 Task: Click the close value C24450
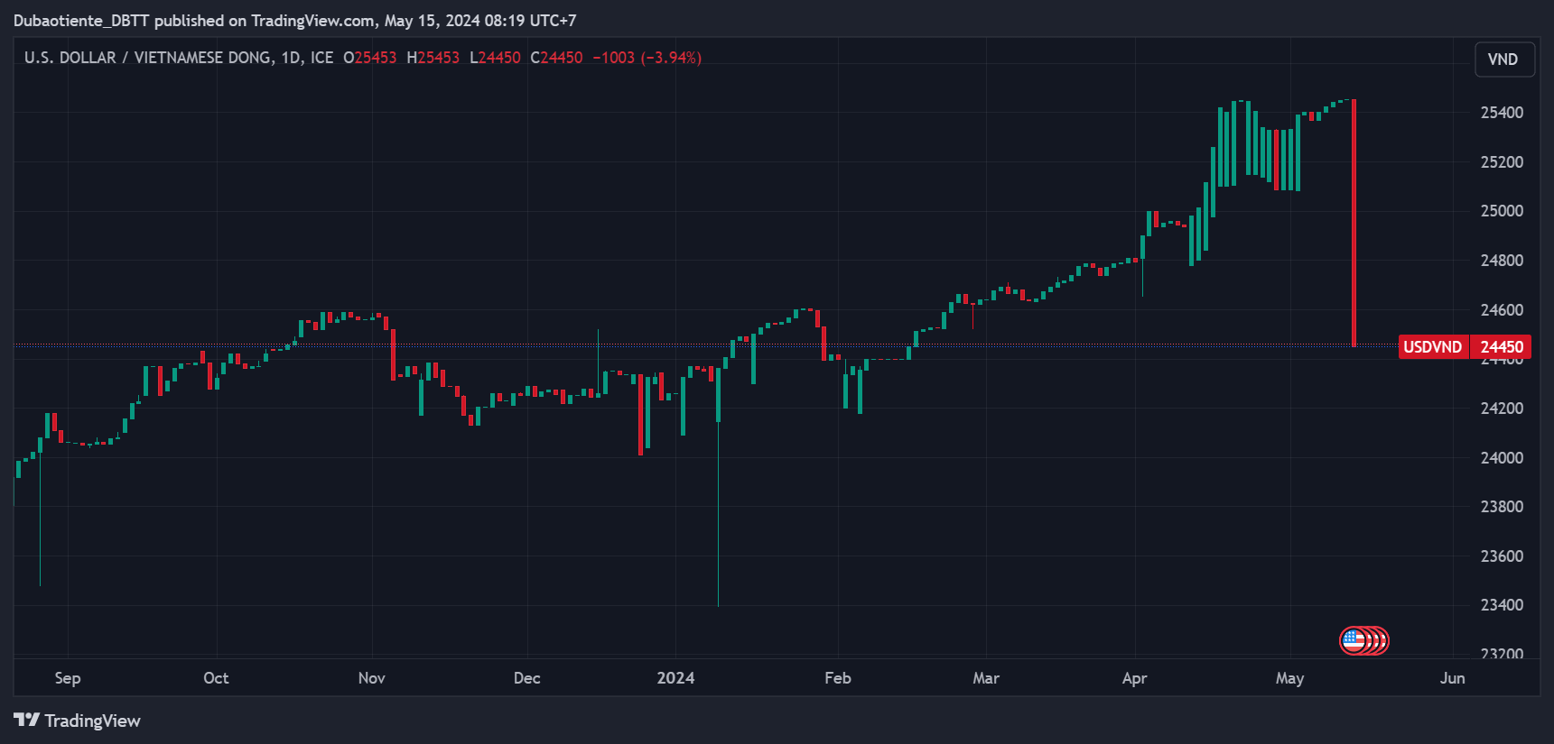(x=556, y=58)
